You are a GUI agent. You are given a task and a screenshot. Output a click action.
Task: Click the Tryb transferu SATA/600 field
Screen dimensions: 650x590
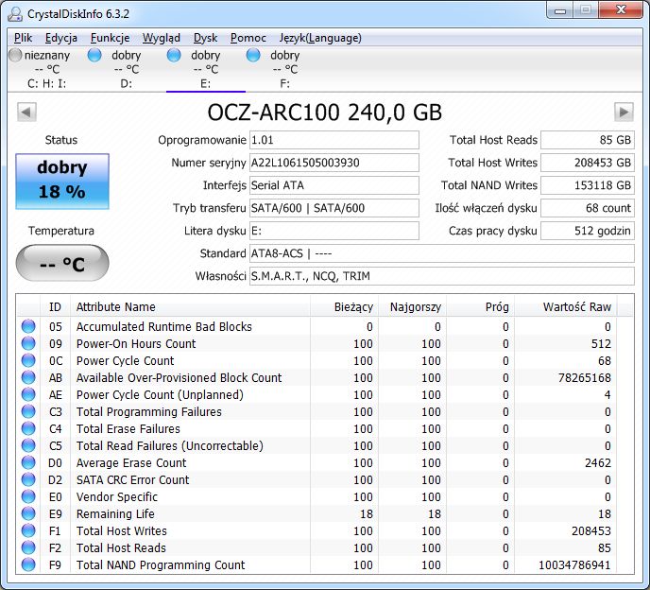tap(334, 208)
